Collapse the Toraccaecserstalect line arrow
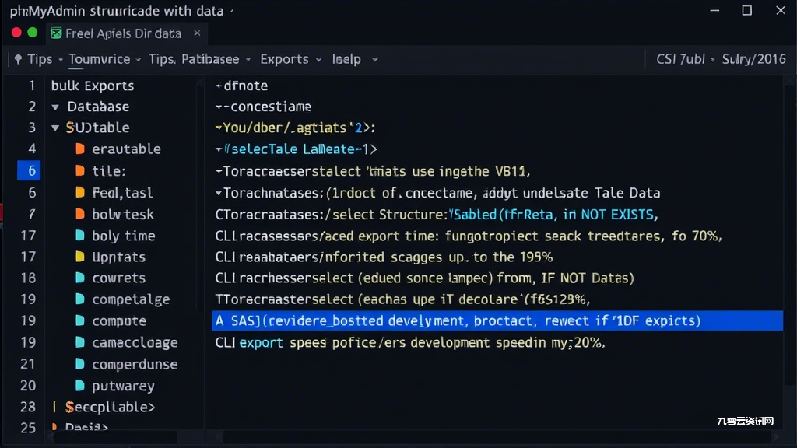Viewport: 797px width, 448px height. click(219, 171)
